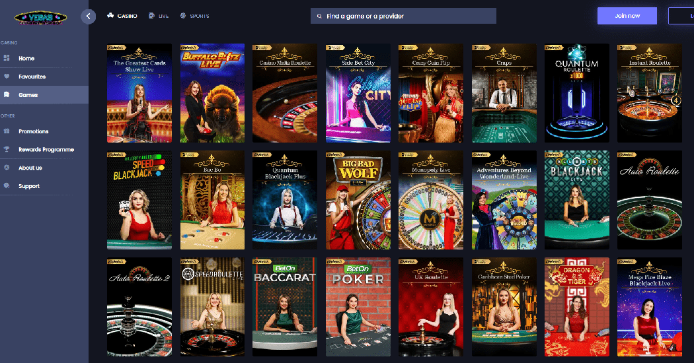Viewport: 694px width, 363px height.
Task: Select the Dragon Tiger game tile
Action: 576,307
